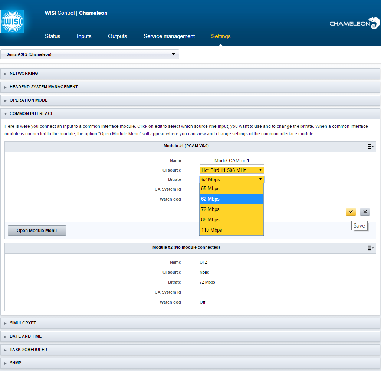Image resolution: width=381 pixels, height=371 pixels.
Task: Switch to the Outputs tab
Action: coord(117,36)
